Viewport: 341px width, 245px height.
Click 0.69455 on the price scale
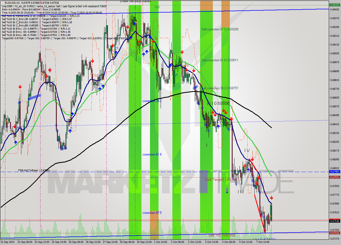(x=335, y=9)
